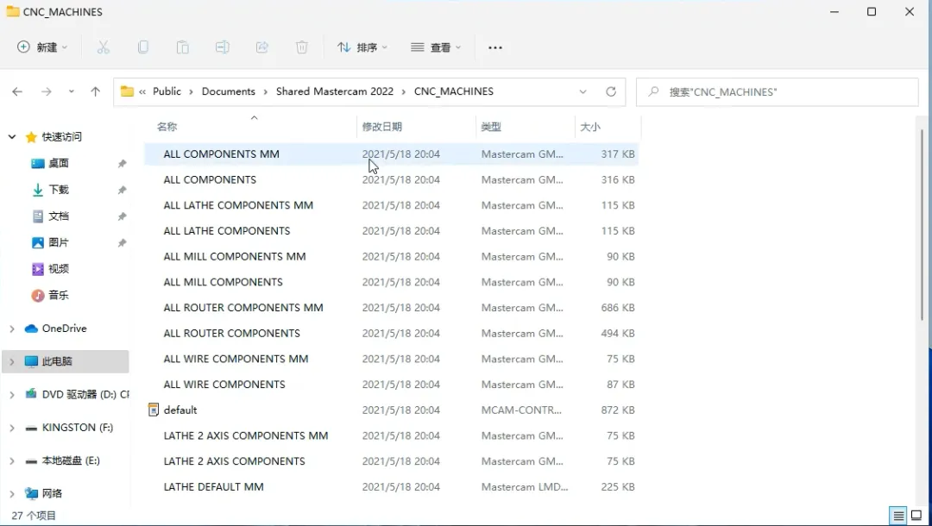Navigate to Documents in breadcrumb
Image resolution: width=932 pixels, height=526 pixels.
pos(228,91)
